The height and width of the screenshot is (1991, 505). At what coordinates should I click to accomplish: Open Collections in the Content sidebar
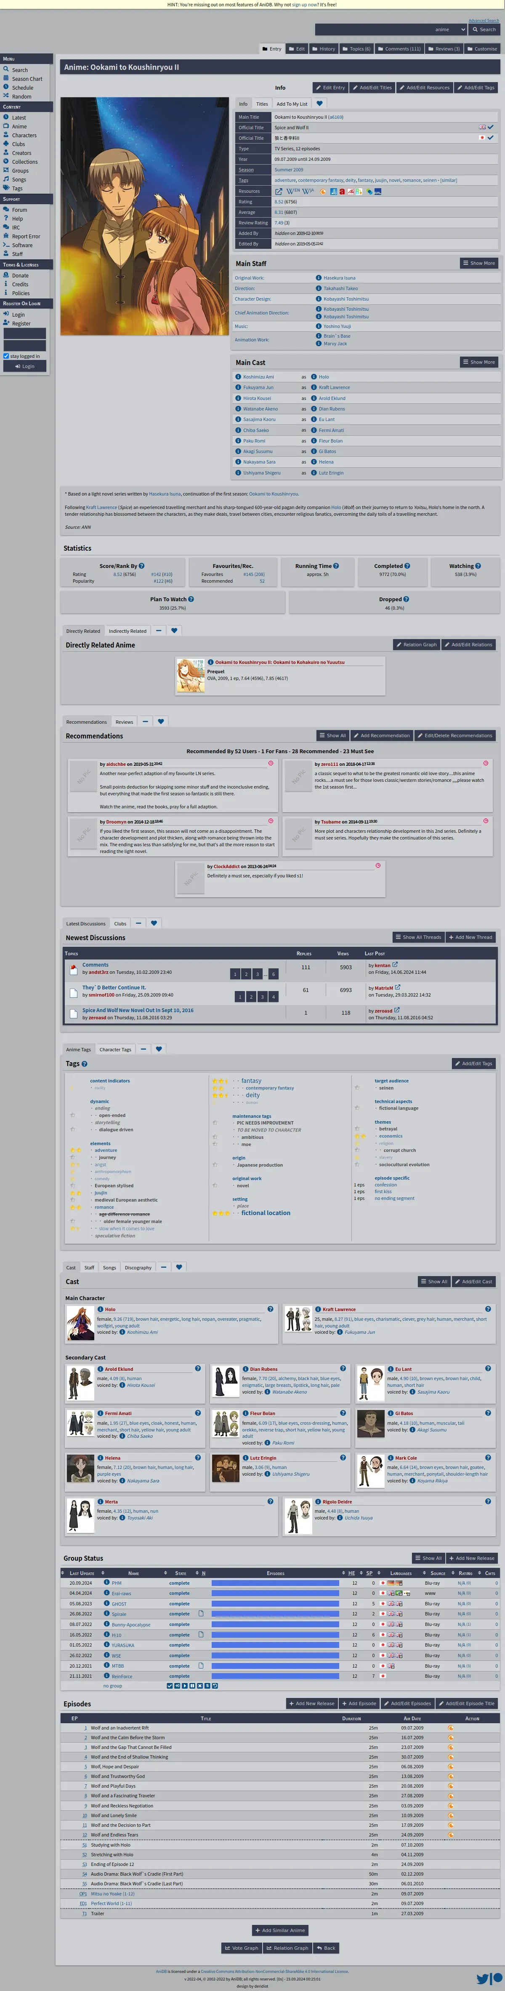[x=25, y=162]
